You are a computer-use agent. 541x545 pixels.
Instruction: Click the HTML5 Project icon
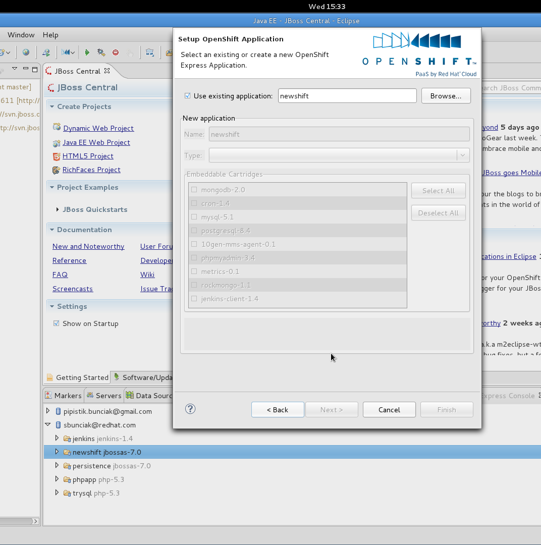click(57, 156)
